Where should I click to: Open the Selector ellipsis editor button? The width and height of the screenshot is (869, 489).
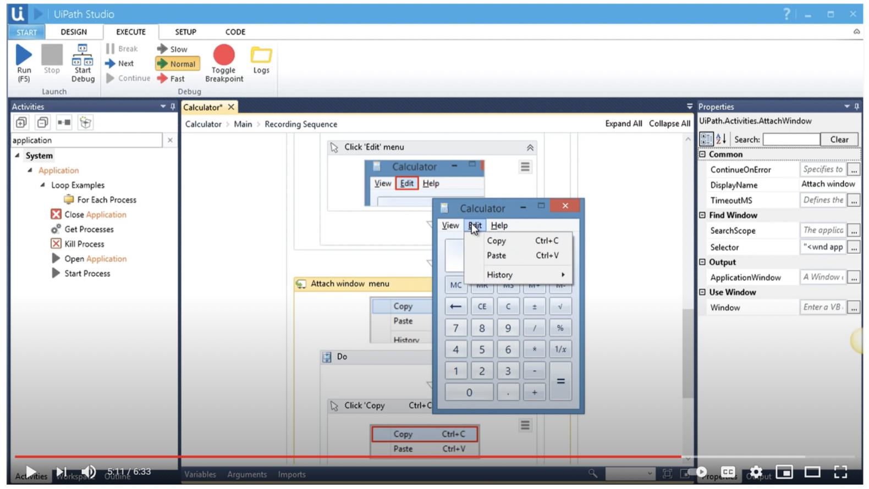854,247
